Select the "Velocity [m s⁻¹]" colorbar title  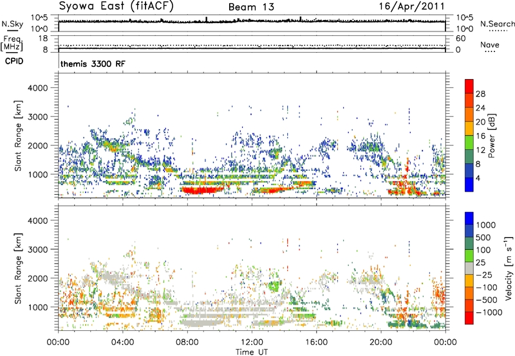(509, 268)
